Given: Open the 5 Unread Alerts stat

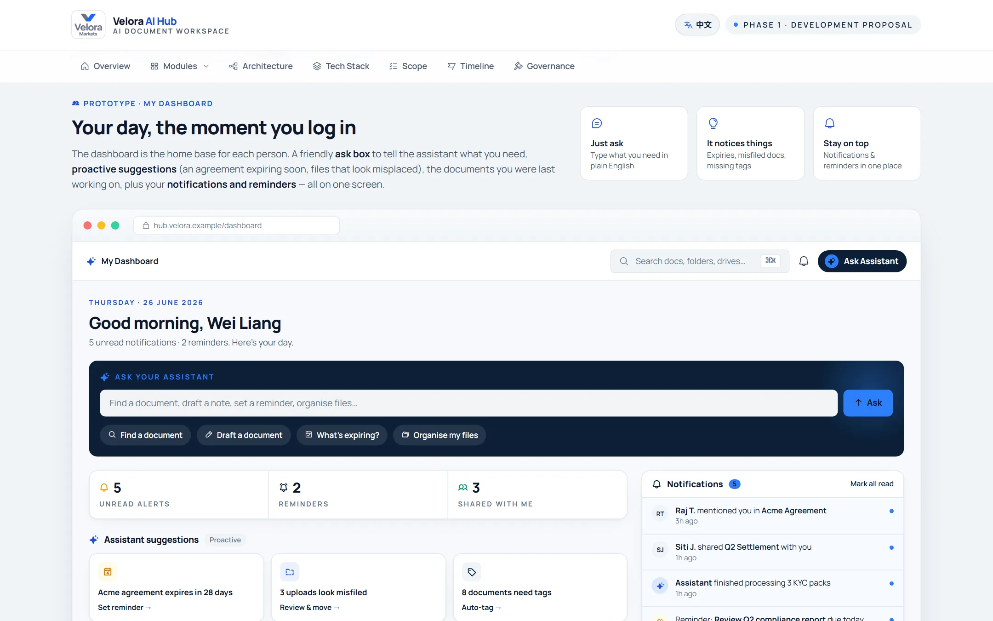Looking at the screenshot, I should [x=179, y=495].
